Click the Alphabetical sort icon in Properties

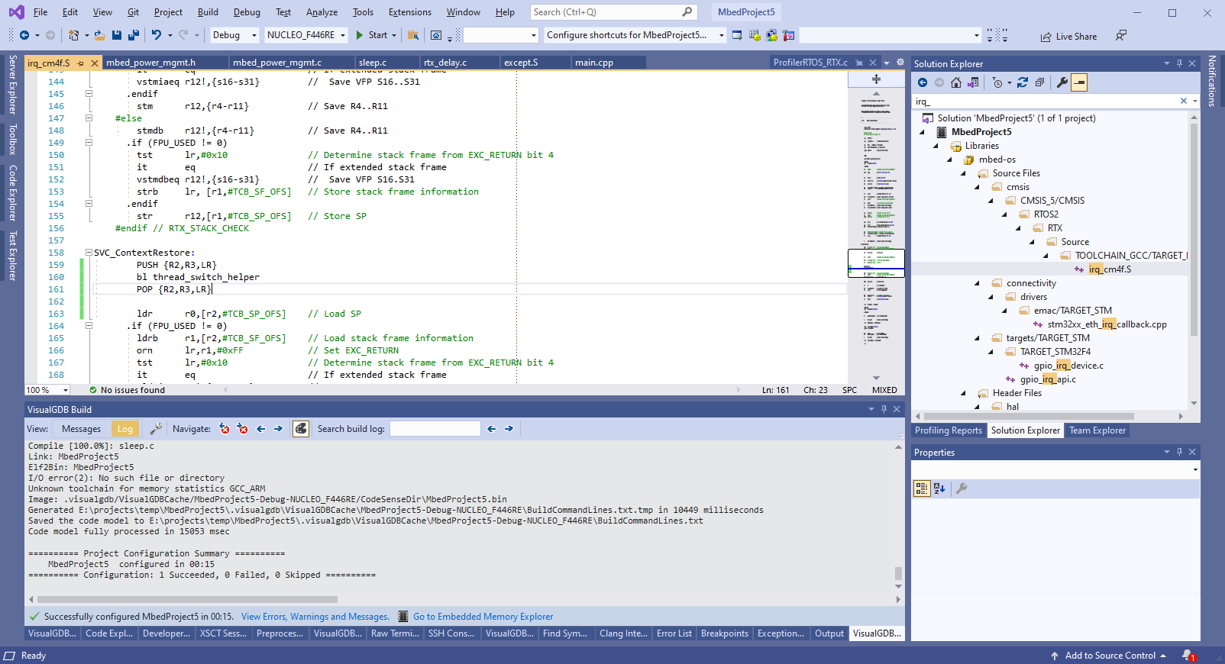pos(939,488)
